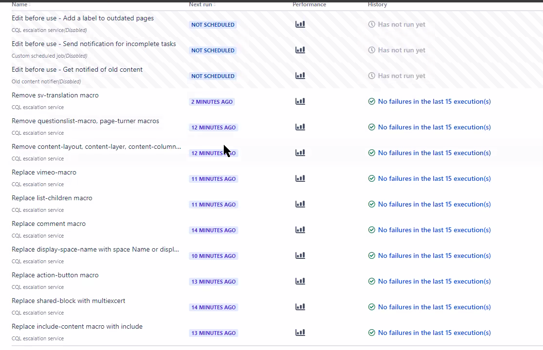543x350 pixels.
Task: Click NOT SCHEDULED badge for Get notified of old content
Action: click(213, 76)
